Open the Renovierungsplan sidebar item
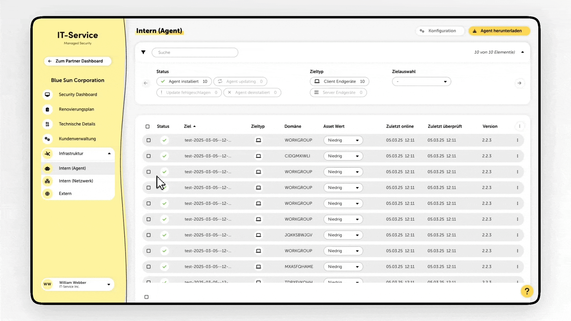Image resolution: width=571 pixels, height=321 pixels. click(76, 109)
